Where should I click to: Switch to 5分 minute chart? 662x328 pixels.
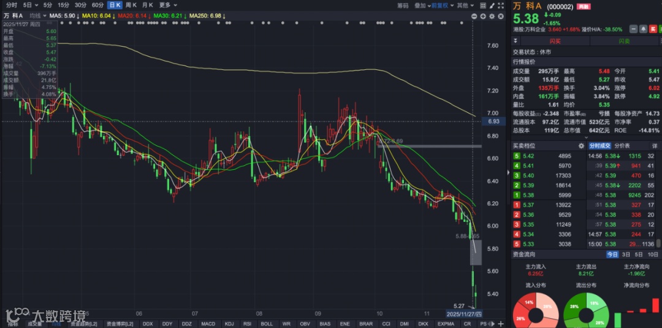[48, 5]
